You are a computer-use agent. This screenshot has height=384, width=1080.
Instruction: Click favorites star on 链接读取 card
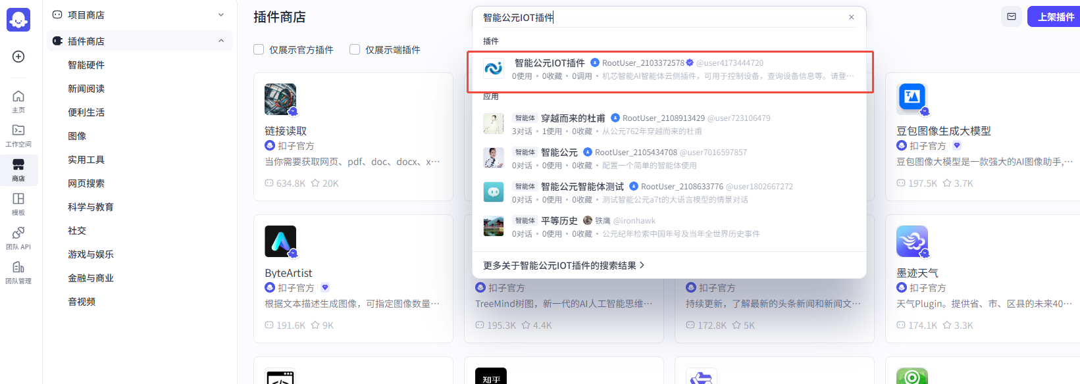pyautogui.click(x=315, y=183)
